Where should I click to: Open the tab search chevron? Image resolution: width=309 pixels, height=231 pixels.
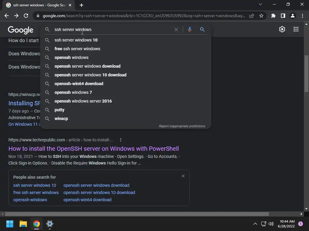point(260,4)
